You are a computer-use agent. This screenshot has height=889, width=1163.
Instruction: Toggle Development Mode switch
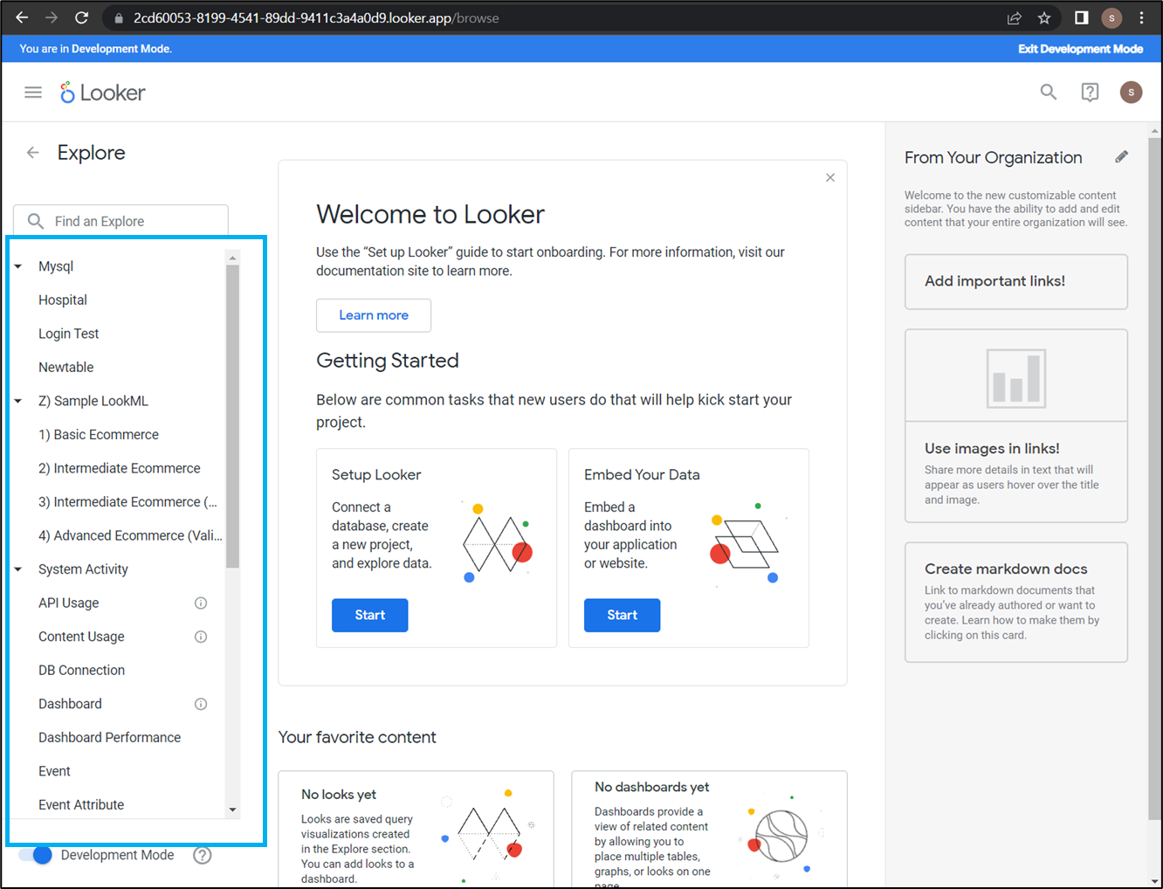(36, 855)
